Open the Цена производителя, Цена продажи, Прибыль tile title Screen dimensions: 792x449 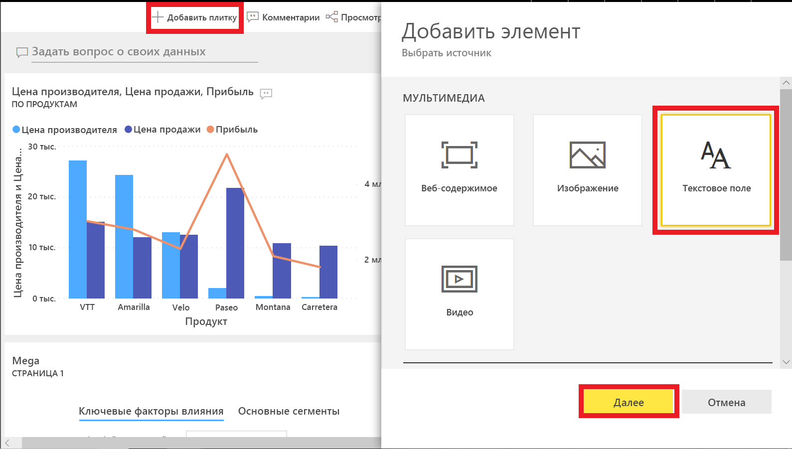[x=133, y=92]
